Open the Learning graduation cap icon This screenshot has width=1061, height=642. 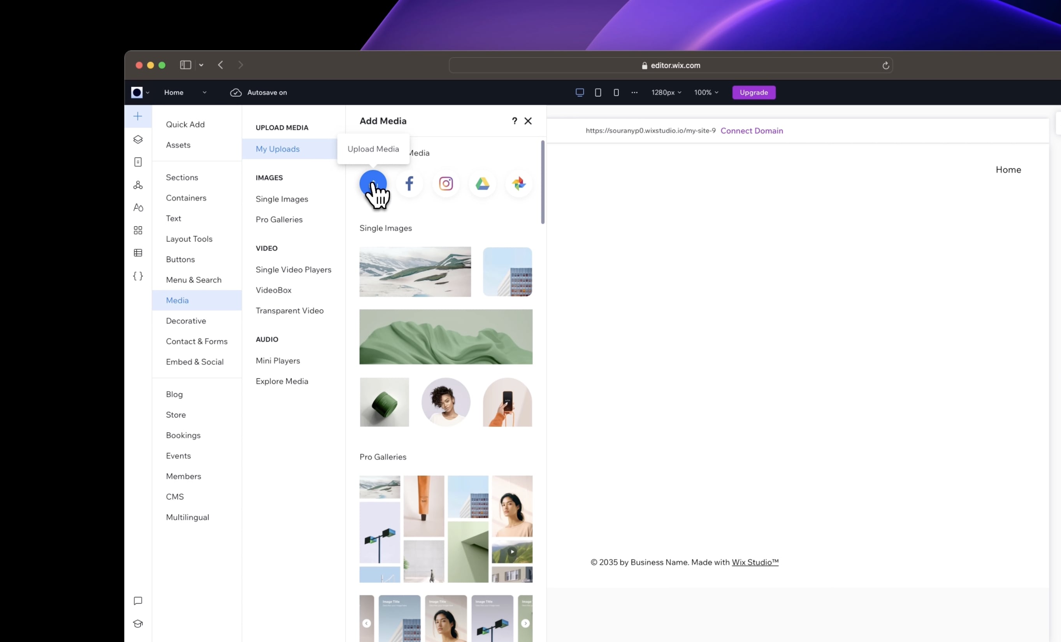[x=138, y=623]
